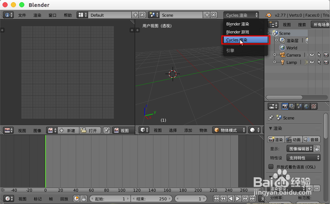This screenshot has height=204, width=330.
Task: Toggle Lamp selectability arrow in the Outliner
Action: click(319, 62)
